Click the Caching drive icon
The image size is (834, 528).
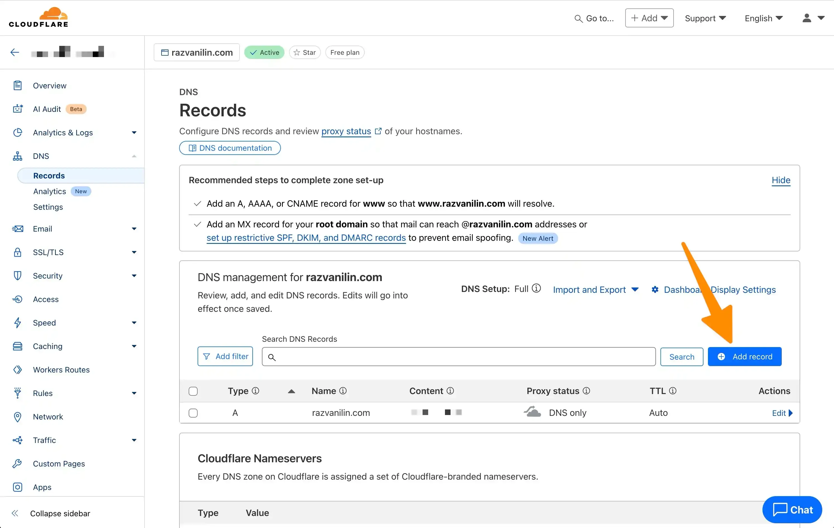click(x=17, y=346)
